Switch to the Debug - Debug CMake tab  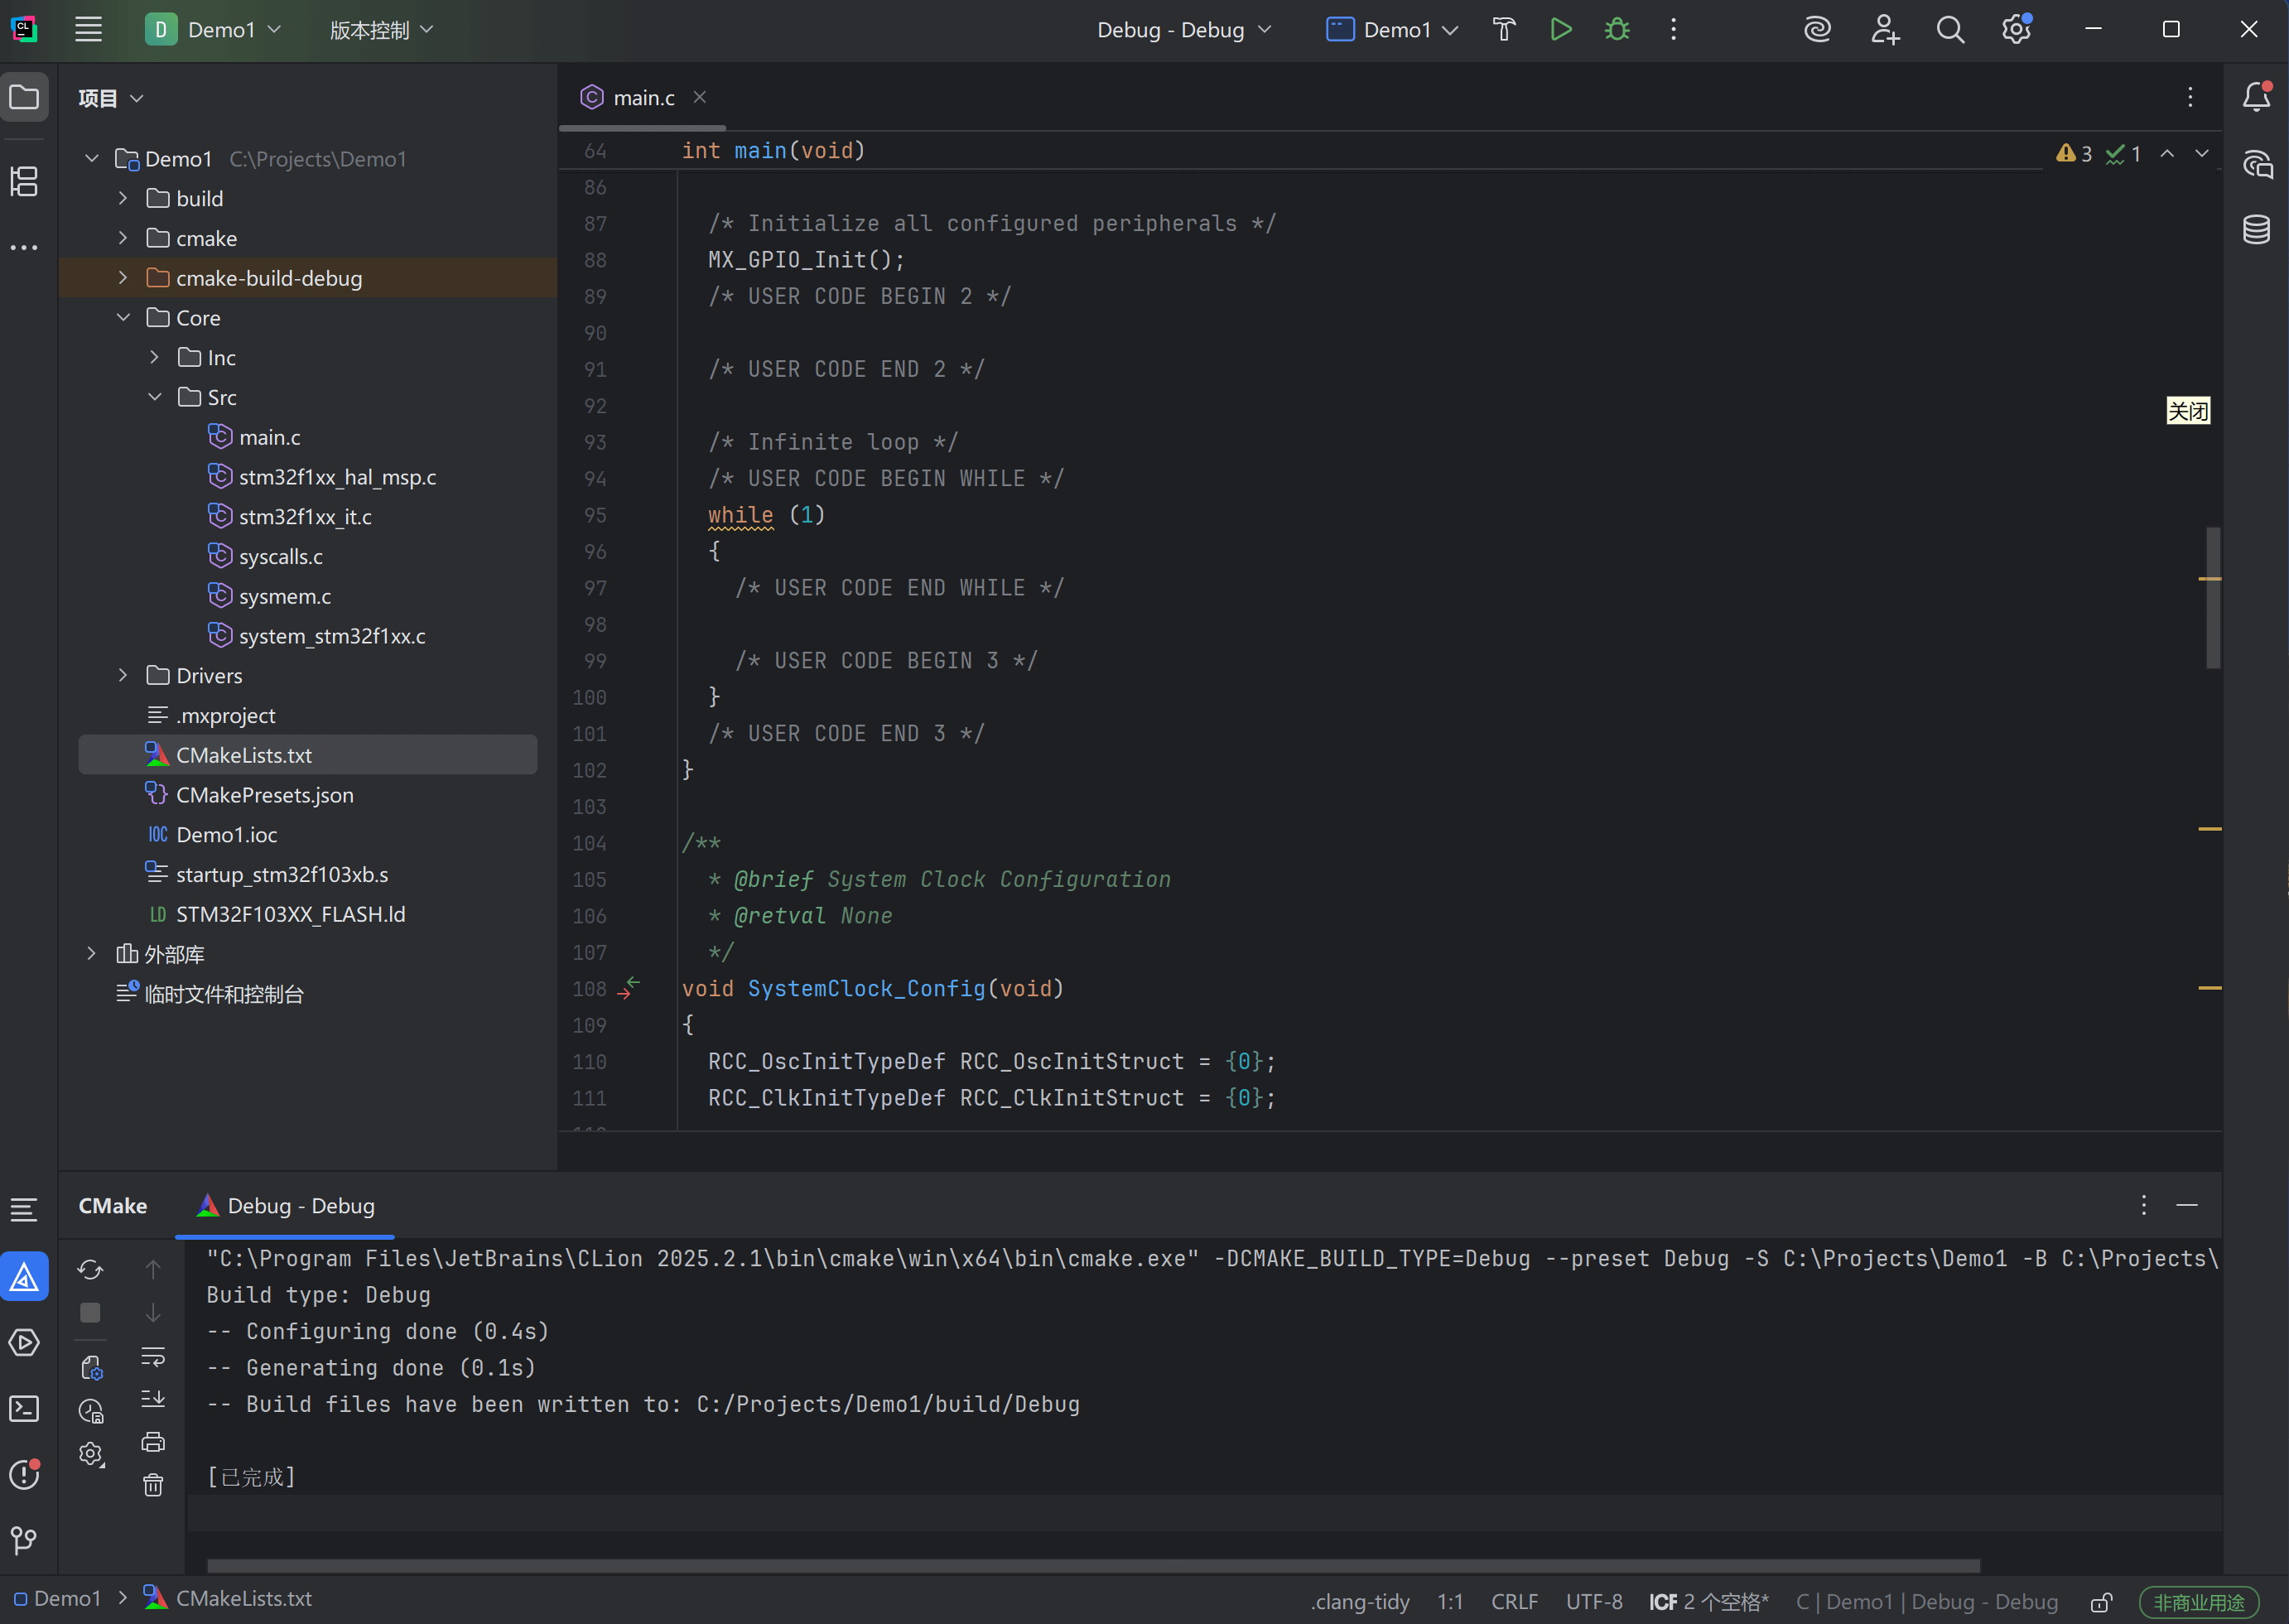(x=286, y=1206)
